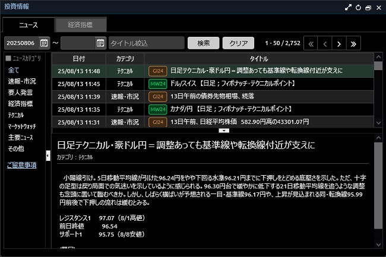Select the 主要ニュース category
The image size is (386, 257).
click(x=20, y=138)
